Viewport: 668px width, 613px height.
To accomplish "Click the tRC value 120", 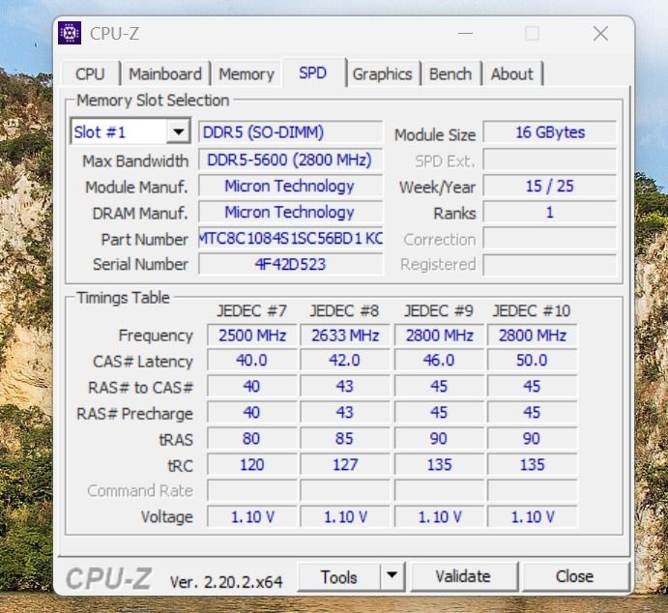I will 252,464.
